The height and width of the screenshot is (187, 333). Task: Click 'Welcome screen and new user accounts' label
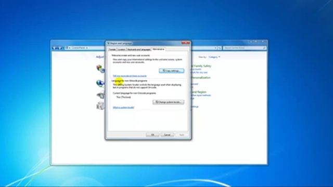pos(131,56)
